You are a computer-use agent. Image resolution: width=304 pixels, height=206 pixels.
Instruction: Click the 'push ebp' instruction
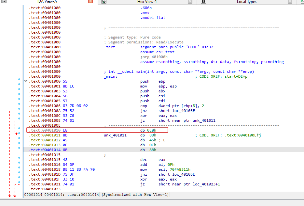153,81
